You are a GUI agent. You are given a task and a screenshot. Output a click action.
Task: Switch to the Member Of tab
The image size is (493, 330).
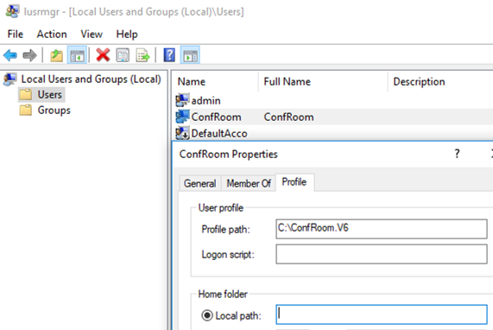(x=249, y=183)
